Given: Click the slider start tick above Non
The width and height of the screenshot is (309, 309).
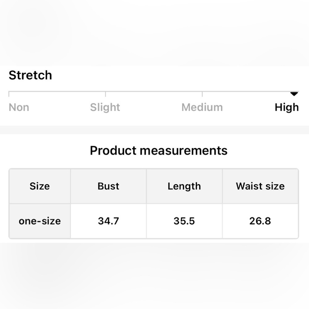Looking at the screenshot, I should click(x=9, y=94).
